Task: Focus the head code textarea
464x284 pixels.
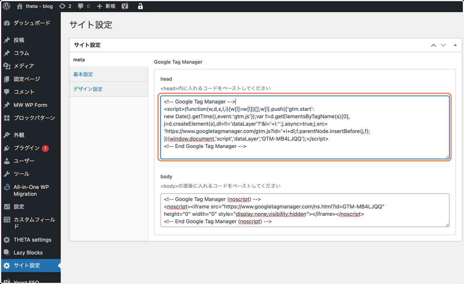Action: [x=305, y=127]
